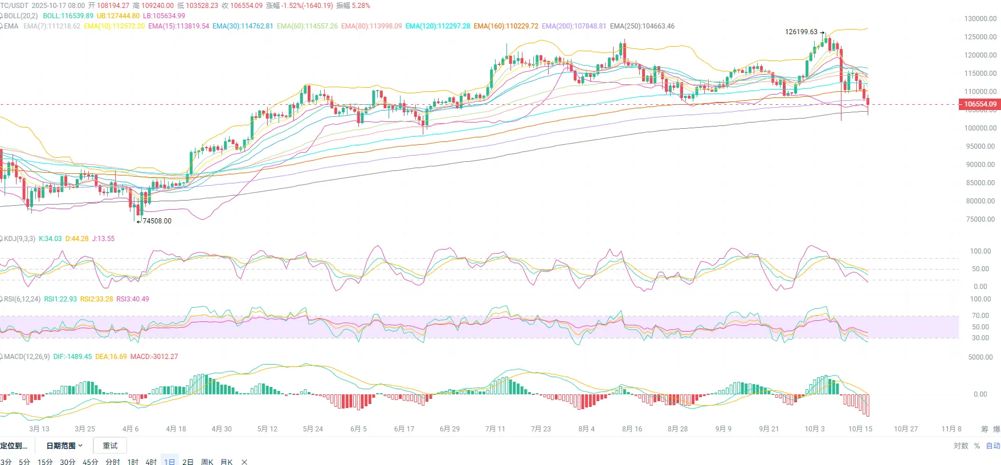Select the 月K monthly candles
The image size is (1001, 465).
(x=227, y=462)
